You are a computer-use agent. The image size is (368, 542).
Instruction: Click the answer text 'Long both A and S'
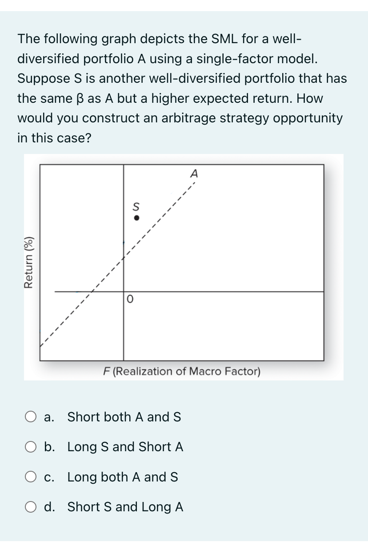tap(122, 477)
